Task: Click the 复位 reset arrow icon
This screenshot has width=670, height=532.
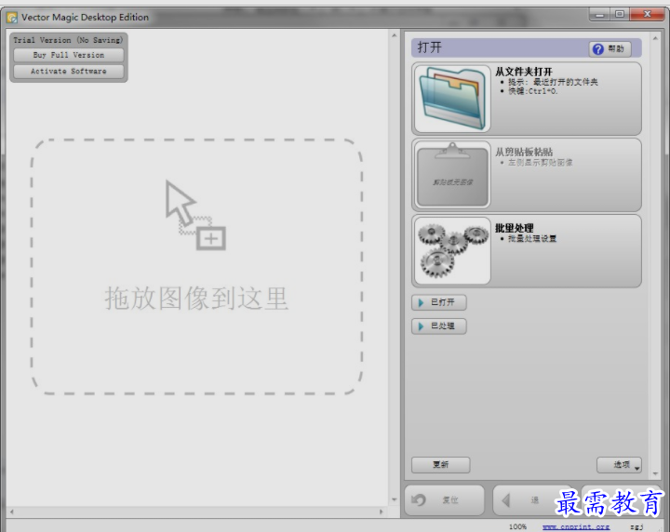Action: pyautogui.click(x=419, y=499)
